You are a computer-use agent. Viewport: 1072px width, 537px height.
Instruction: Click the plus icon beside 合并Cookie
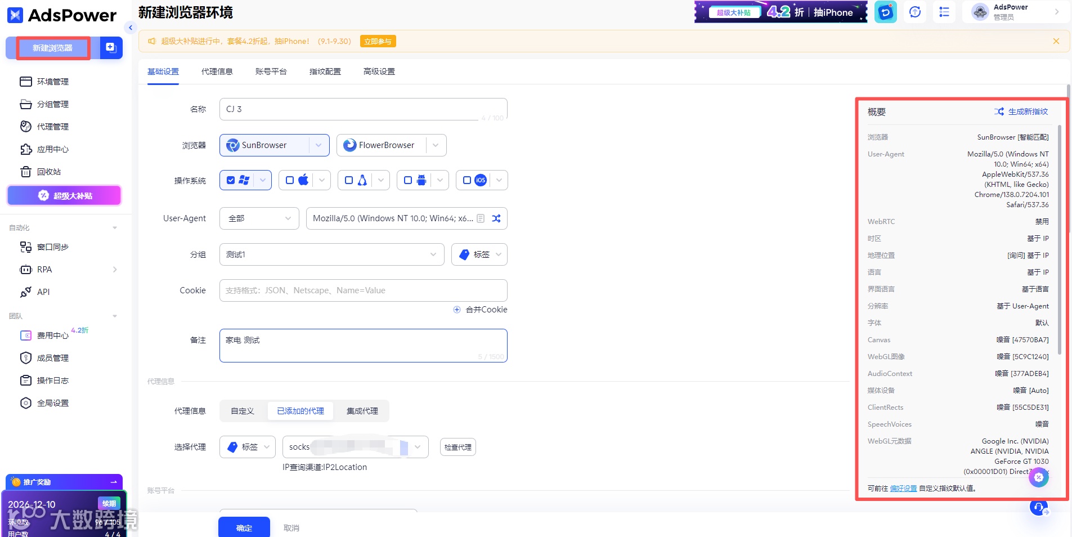click(x=457, y=310)
